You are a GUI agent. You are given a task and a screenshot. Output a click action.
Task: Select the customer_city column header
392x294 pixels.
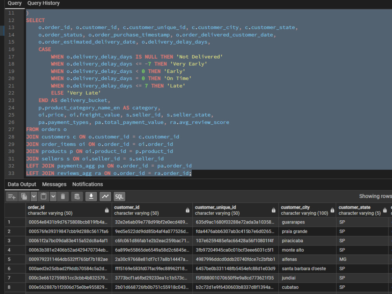pyautogui.click(x=307, y=210)
